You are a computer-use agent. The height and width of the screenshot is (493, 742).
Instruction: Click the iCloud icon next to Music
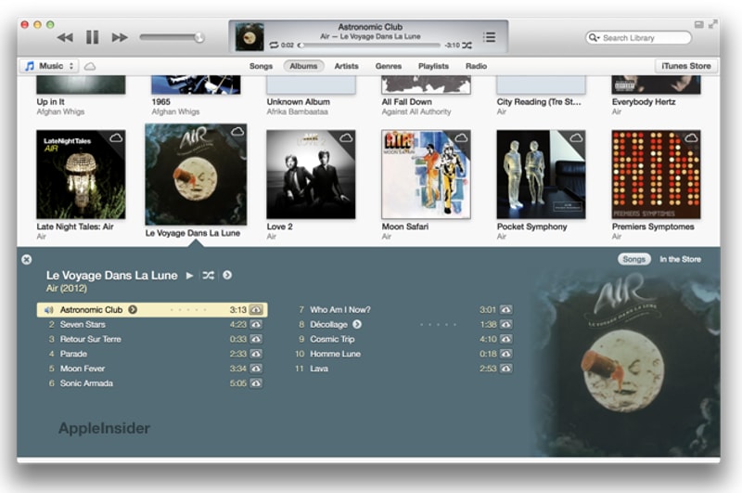tap(90, 66)
